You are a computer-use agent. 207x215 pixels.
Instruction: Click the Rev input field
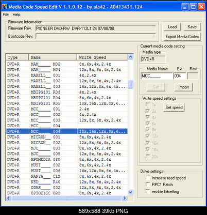[x=193, y=76]
